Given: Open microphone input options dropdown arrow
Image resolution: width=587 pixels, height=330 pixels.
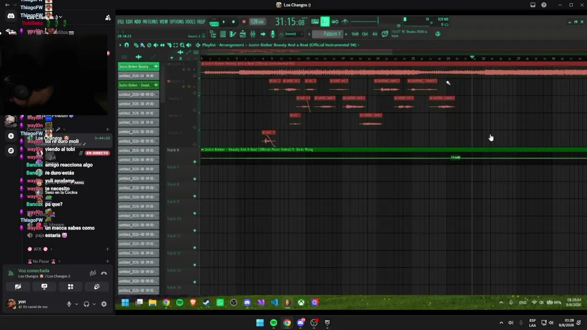Looking at the screenshot, I should pyautogui.click(x=77, y=304).
